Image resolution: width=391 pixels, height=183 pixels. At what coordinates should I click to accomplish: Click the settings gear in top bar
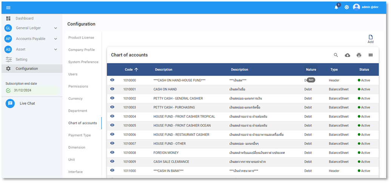[x=346, y=7]
